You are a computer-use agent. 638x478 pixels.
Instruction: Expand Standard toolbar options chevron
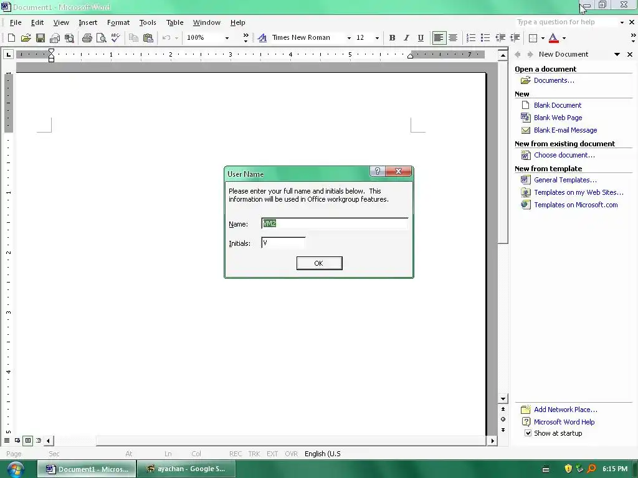click(x=245, y=38)
